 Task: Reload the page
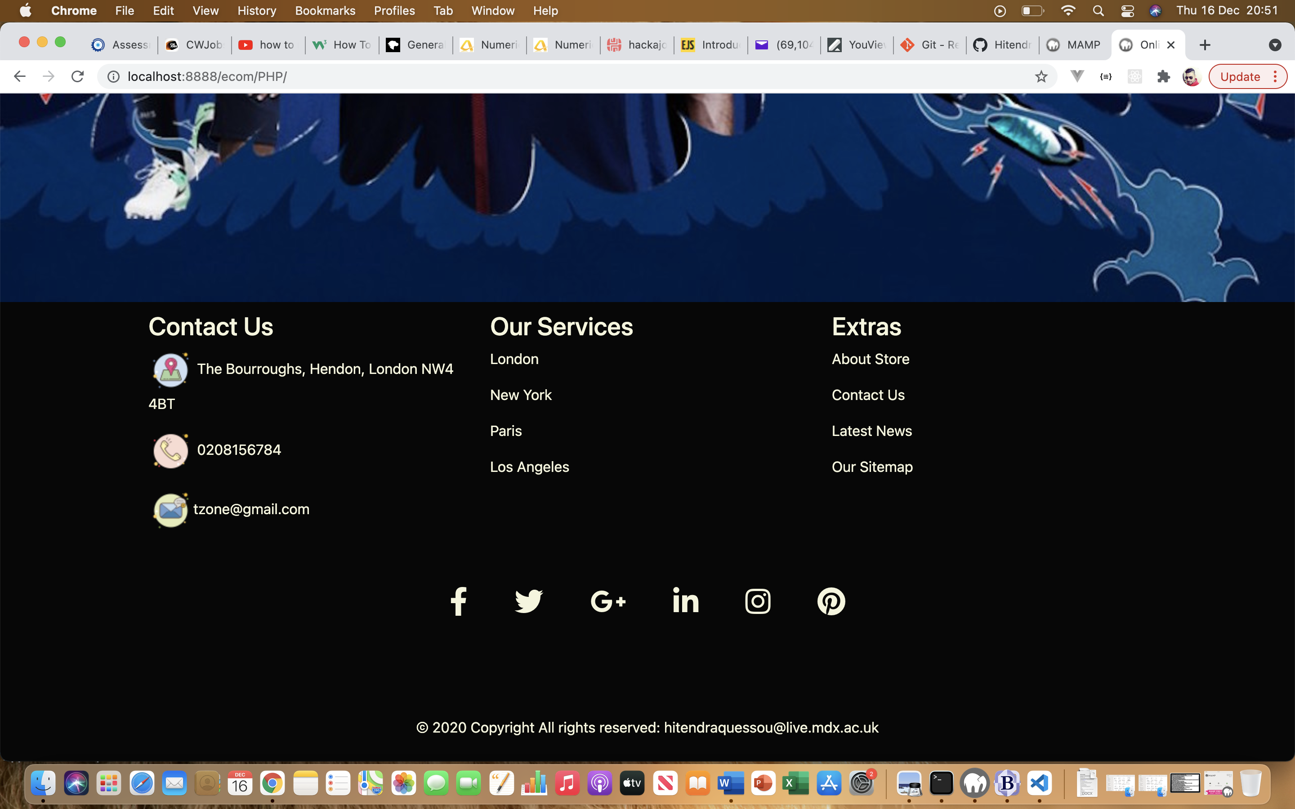[x=78, y=76]
